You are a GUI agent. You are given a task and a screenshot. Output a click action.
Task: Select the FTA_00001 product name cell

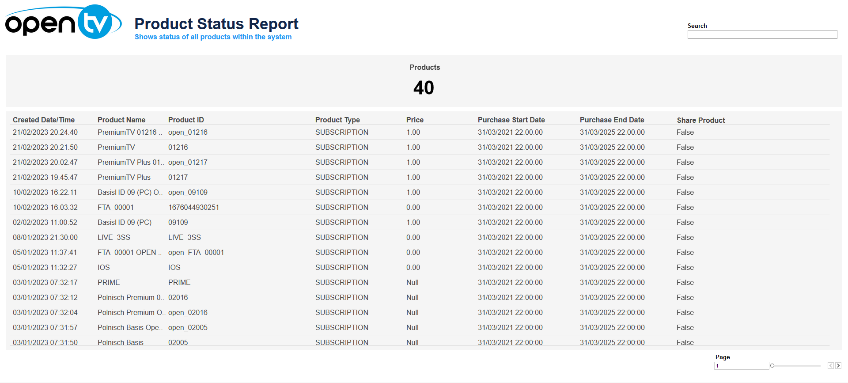[x=116, y=207]
